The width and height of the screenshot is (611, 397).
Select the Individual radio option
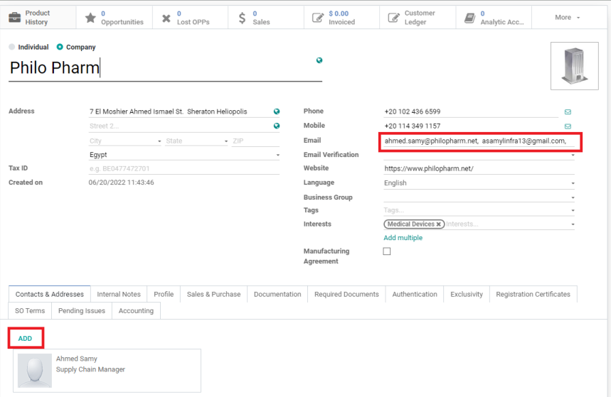tap(11, 47)
